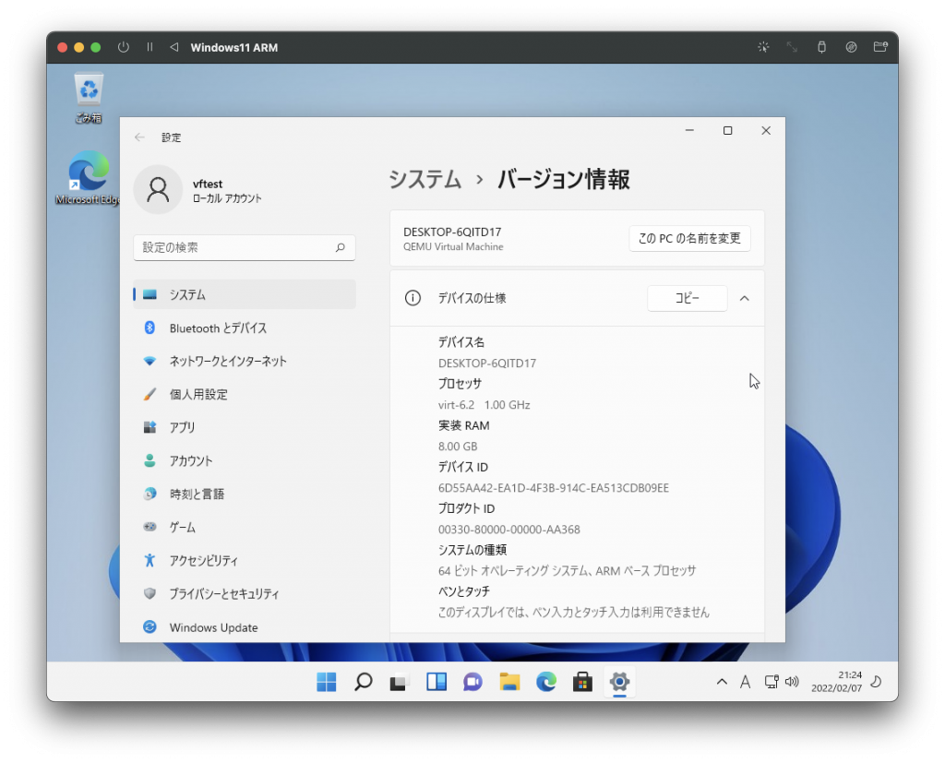This screenshot has height=763, width=945.
Task: Click the VM power icon in title bar
Action: (x=124, y=47)
